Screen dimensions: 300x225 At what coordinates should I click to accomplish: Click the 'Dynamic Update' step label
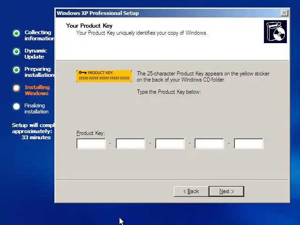pyautogui.click(x=36, y=53)
